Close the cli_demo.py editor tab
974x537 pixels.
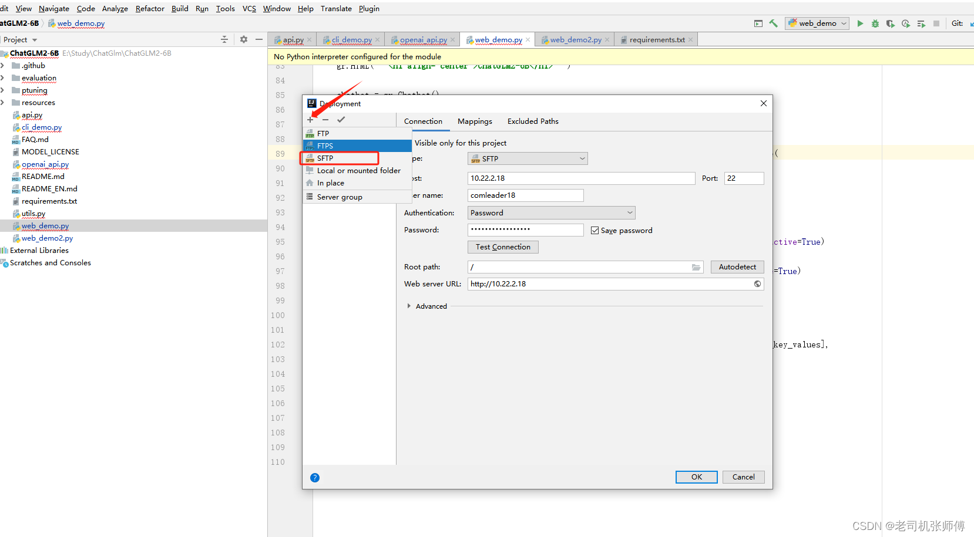click(377, 40)
